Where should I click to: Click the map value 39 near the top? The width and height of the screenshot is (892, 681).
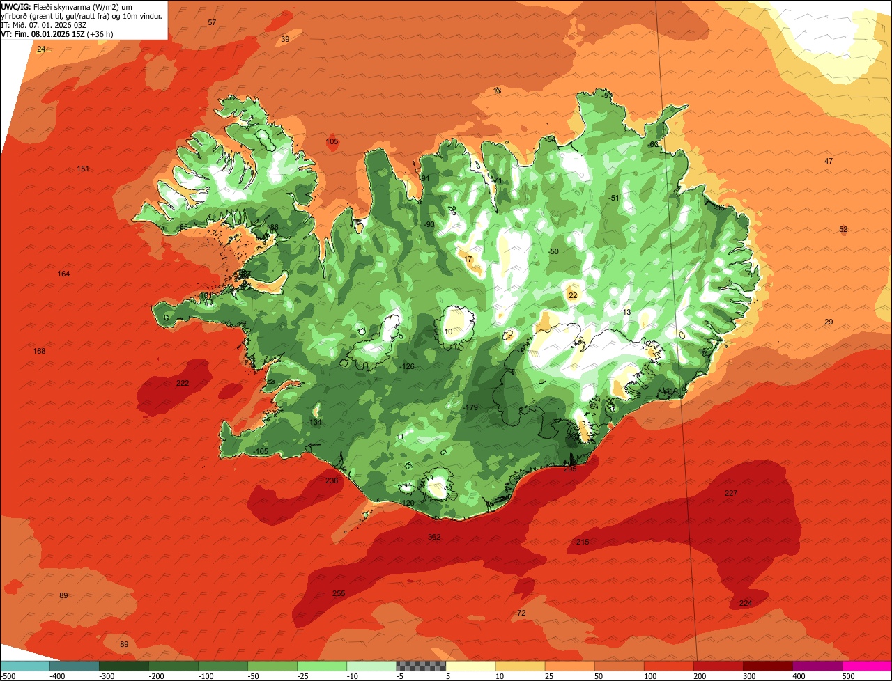tap(285, 40)
